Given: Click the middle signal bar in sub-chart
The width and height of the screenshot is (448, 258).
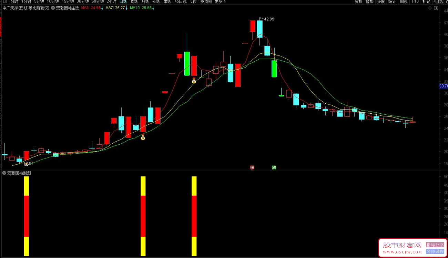Looking at the screenshot, I should tap(143, 216).
